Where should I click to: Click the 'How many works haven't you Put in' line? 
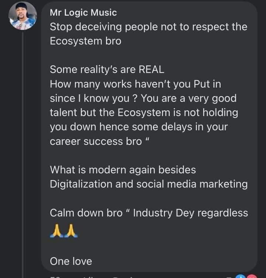click(135, 84)
